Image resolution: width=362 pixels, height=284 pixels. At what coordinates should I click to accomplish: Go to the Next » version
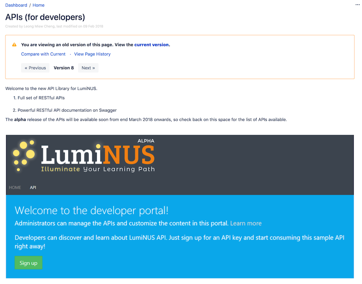click(x=88, y=68)
